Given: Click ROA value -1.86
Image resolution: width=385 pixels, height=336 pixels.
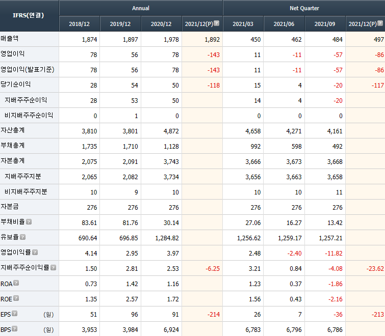Looking at the screenshot, I should pos(336,284).
